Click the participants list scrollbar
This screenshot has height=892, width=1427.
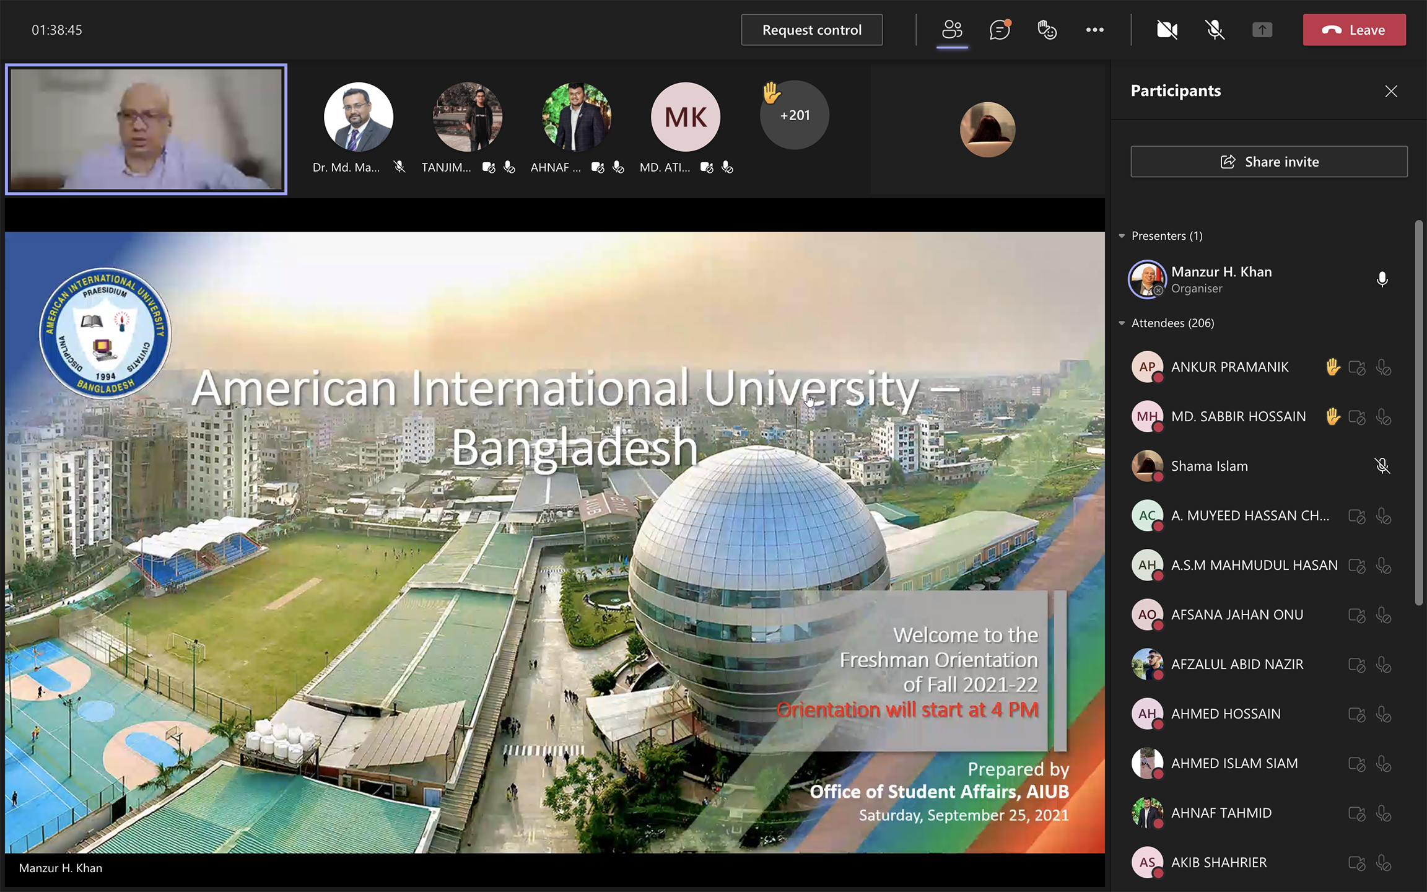[1418, 412]
